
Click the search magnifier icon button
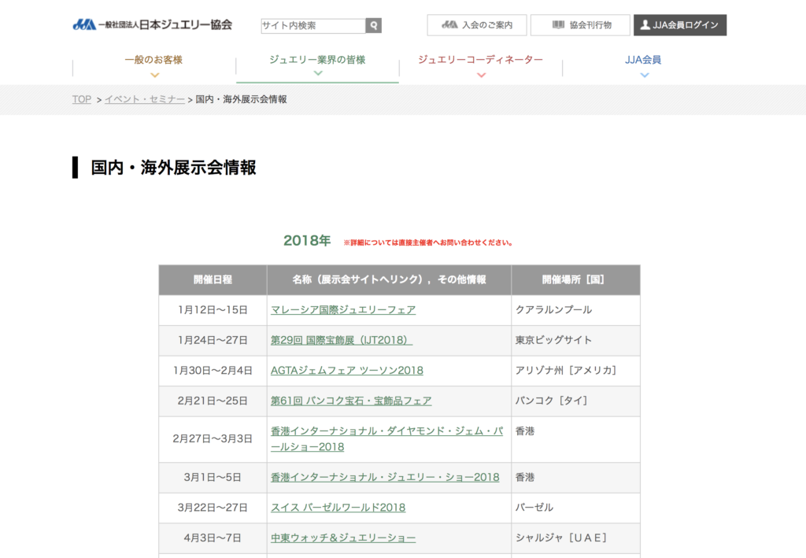[374, 26]
